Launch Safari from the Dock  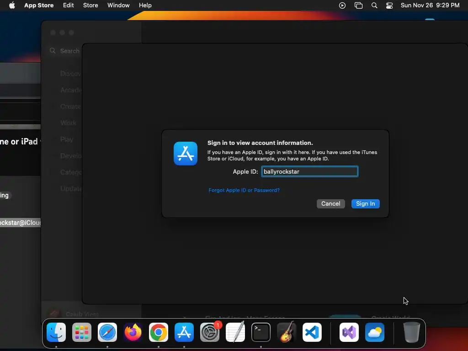pyautogui.click(x=107, y=332)
